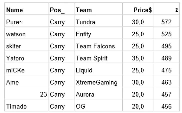Click the Team Spirit cell

point(98,57)
